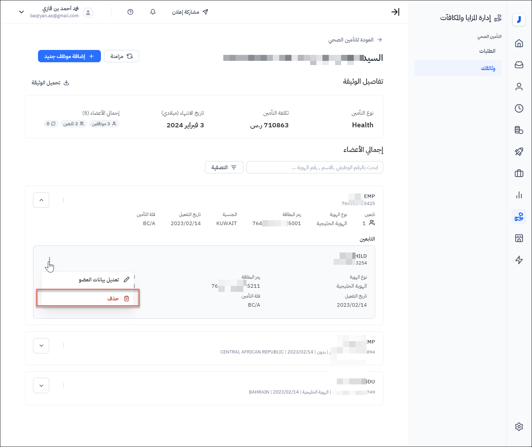The width and height of the screenshot is (532, 447).
Task: Click the member search input field
Action: [x=315, y=167]
